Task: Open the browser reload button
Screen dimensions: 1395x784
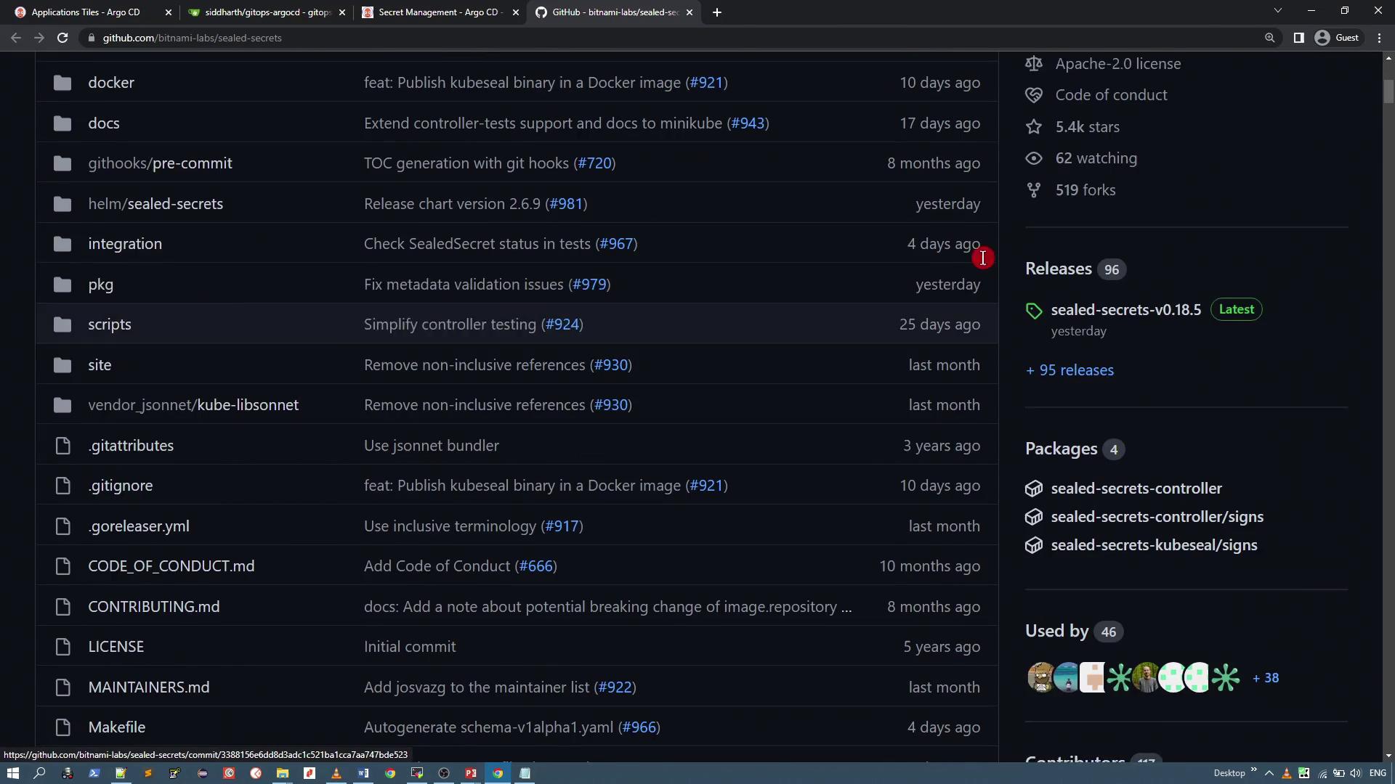Action: click(62, 38)
